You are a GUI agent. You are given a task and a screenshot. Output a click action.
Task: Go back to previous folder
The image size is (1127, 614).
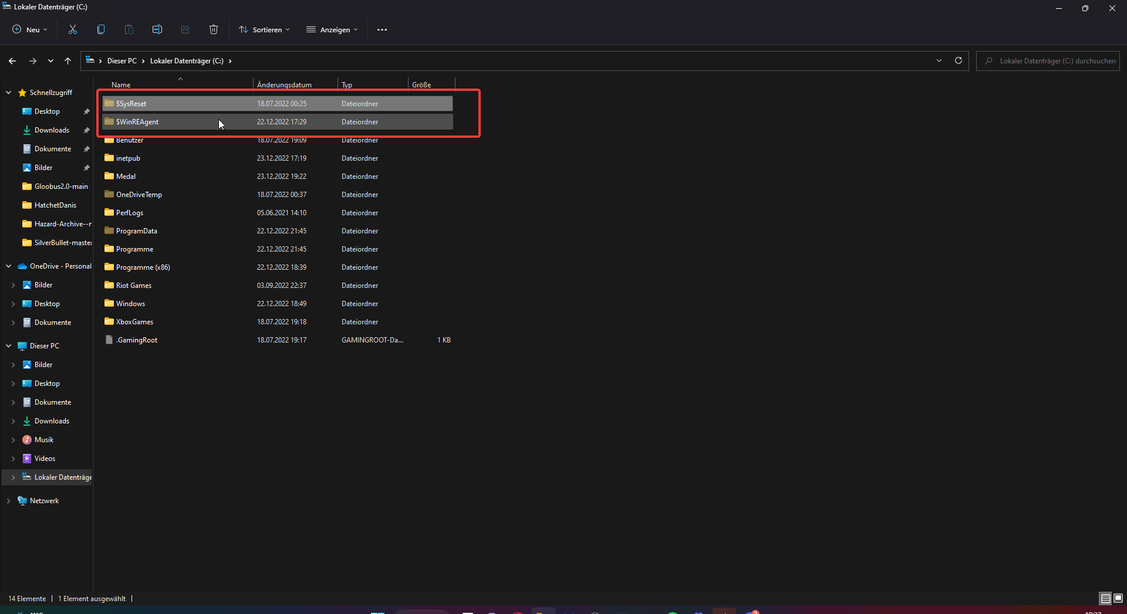click(12, 61)
